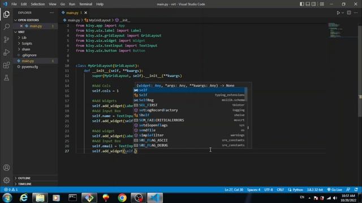Choose the 'self' autocomplete suggestion
The width and height of the screenshot is (362, 203).
pos(189,90)
